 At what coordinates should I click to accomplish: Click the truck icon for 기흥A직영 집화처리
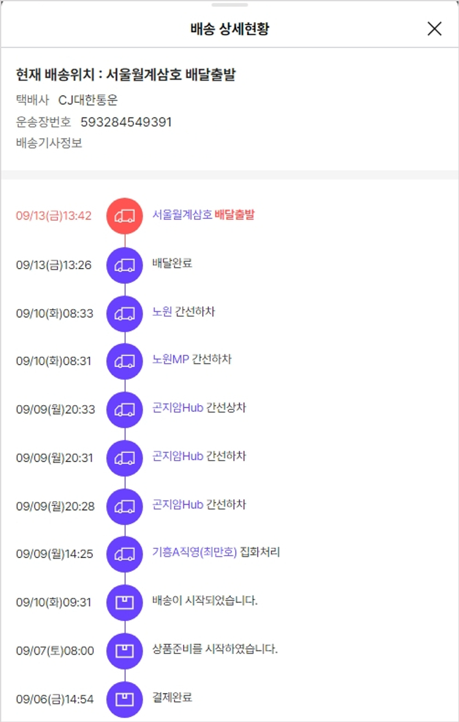coord(124,554)
